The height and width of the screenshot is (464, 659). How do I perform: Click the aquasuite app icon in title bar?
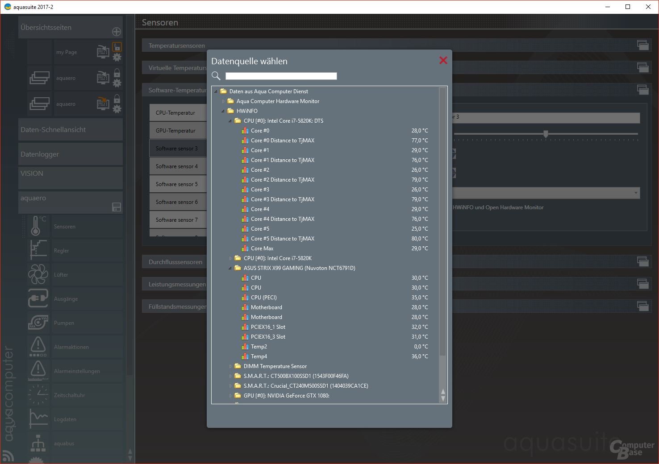click(7, 7)
